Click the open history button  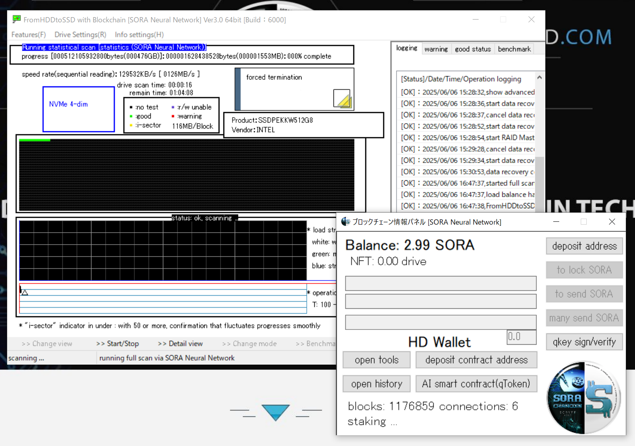pyautogui.click(x=377, y=384)
